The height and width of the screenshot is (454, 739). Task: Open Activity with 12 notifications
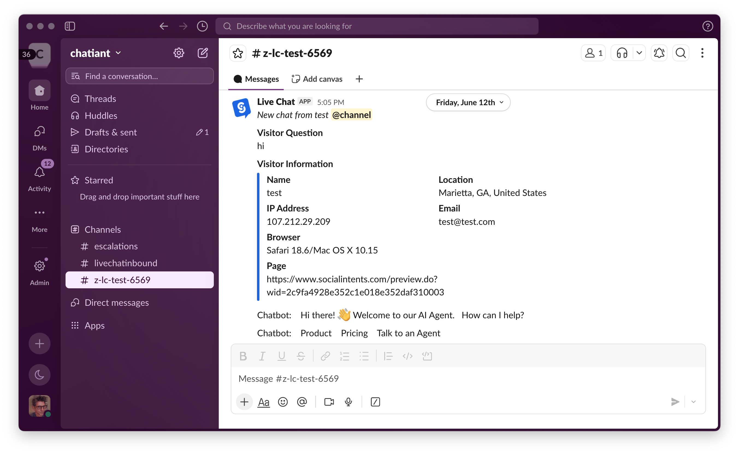point(39,177)
